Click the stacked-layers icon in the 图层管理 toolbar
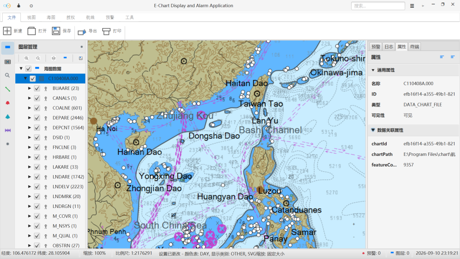The height and width of the screenshot is (259, 460). tap(53, 58)
